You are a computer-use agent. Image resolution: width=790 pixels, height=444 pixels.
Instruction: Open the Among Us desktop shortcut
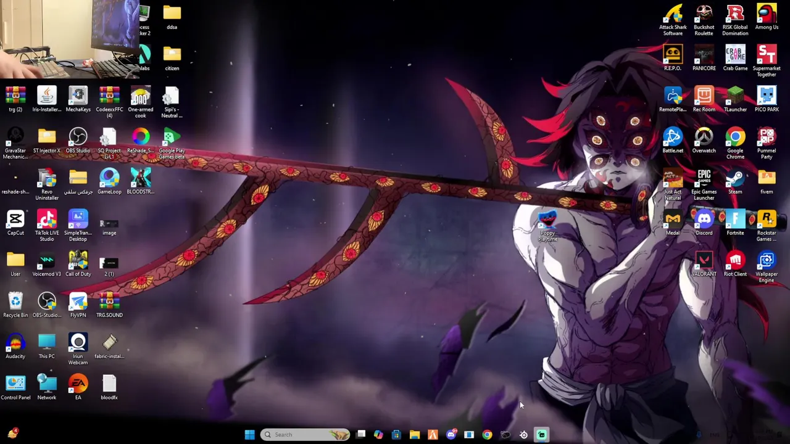click(x=767, y=17)
